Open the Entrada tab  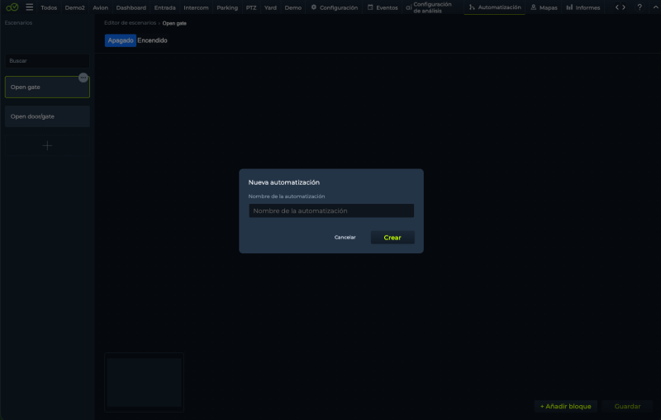click(164, 7)
